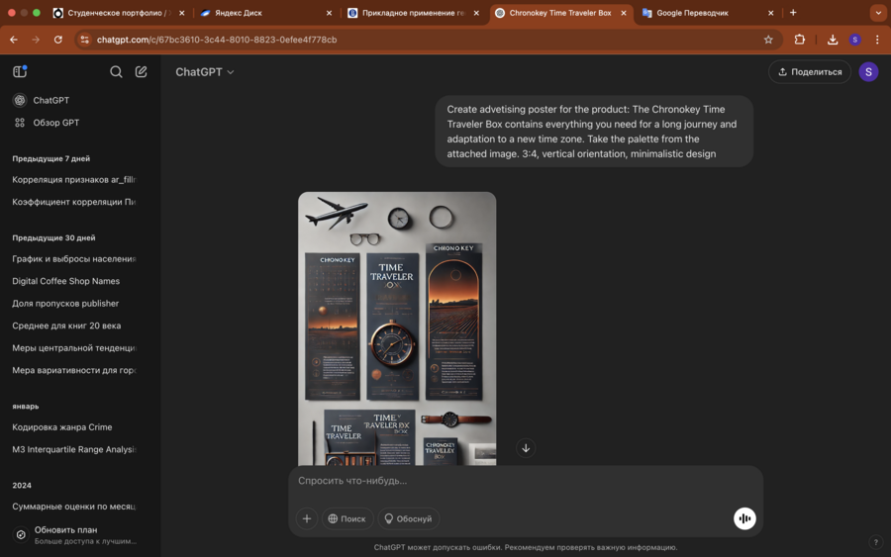This screenshot has width=891, height=557.
Task: Attach a file with plus button
Action: tap(307, 518)
